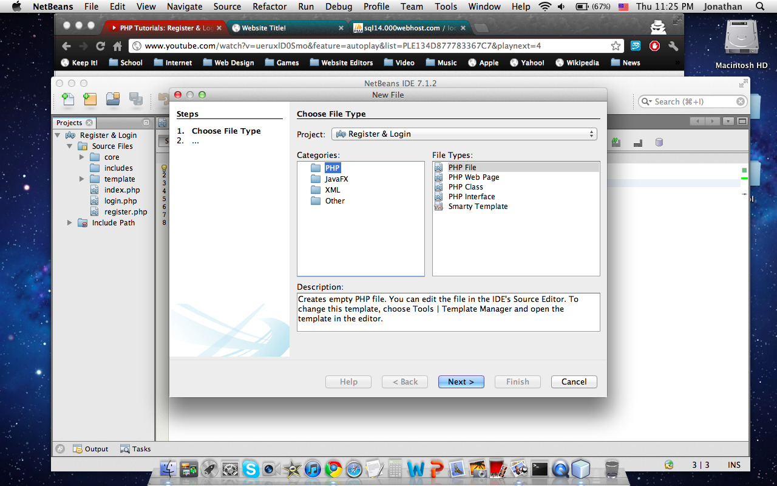Open the Project dropdown menu

[x=464, y=134]
